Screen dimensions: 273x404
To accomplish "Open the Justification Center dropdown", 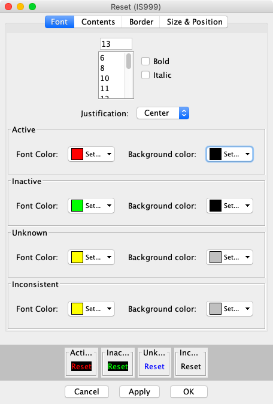I will [163, 113].
